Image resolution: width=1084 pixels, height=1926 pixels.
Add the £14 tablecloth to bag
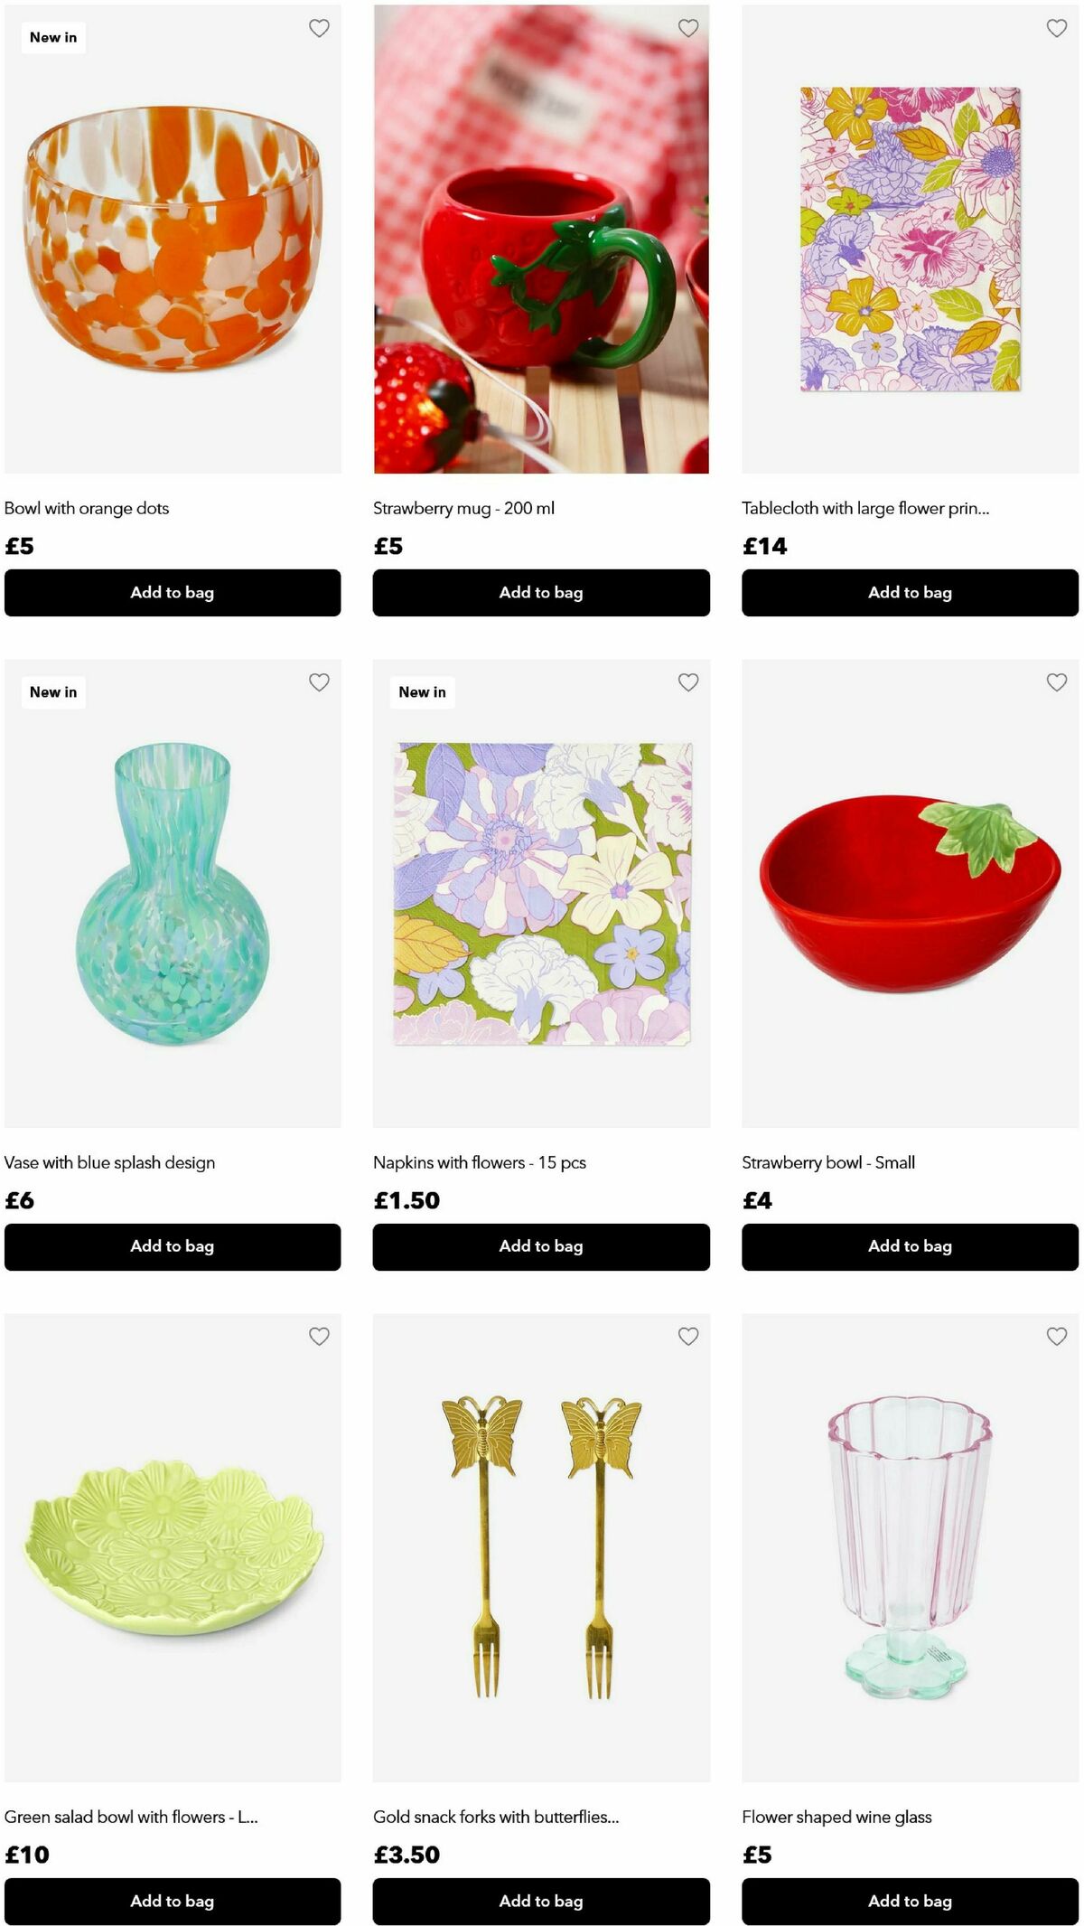pyautogui.click(x=910, y=593)
